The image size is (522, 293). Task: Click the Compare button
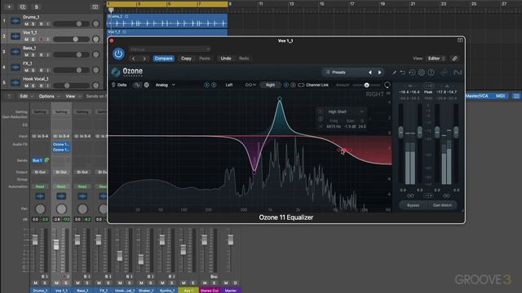(164, 59)
